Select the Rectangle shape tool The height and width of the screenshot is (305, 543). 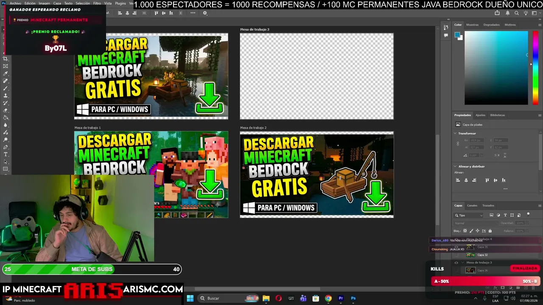(x=6, y=169)
